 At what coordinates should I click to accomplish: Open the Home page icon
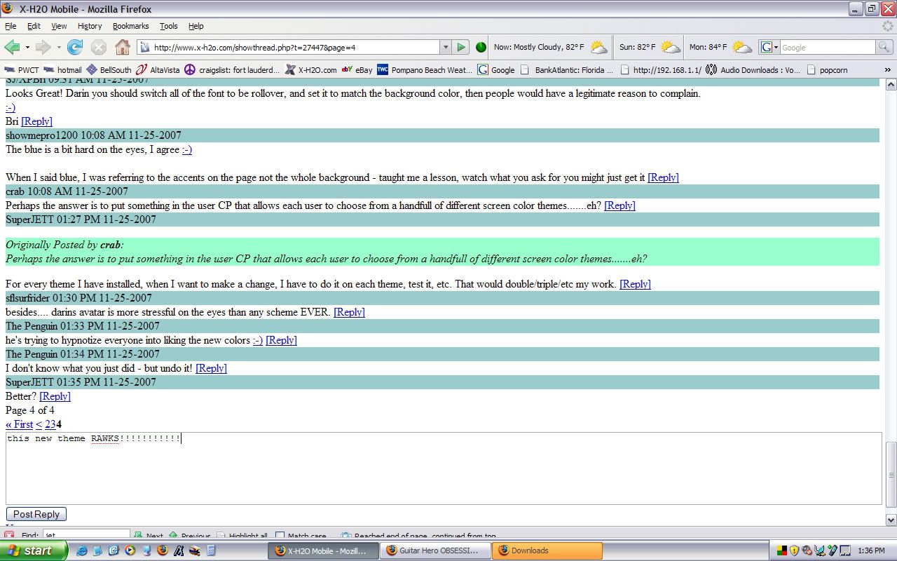click(x=123, y=47)
